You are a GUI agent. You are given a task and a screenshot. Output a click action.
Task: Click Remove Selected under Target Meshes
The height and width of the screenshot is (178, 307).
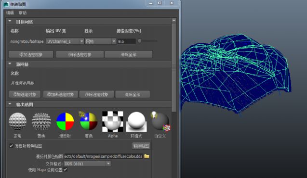(x=80, y=54)
